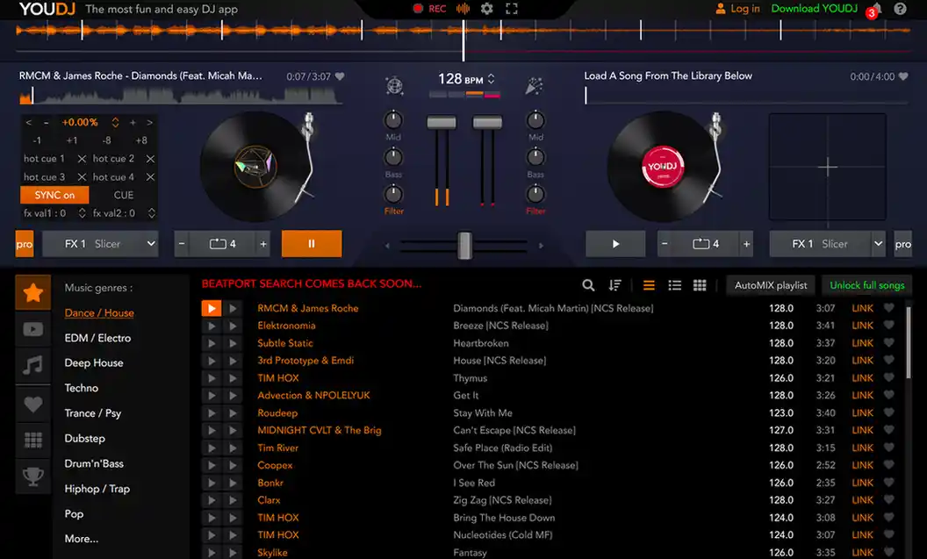The height and width of the screenshot is (559, 927).
Task: Play the right deck
Action: 615,244
